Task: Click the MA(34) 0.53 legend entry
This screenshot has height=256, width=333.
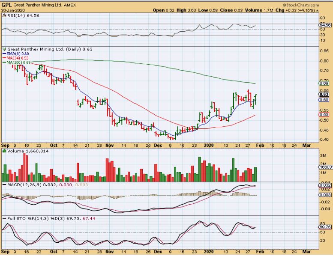Action: pyautogui.click(x=18, y=58)
